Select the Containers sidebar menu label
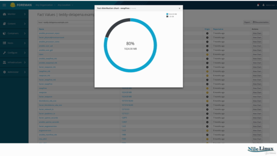The height and width of the screenshot is (156, 277). [x=13, y=33]
